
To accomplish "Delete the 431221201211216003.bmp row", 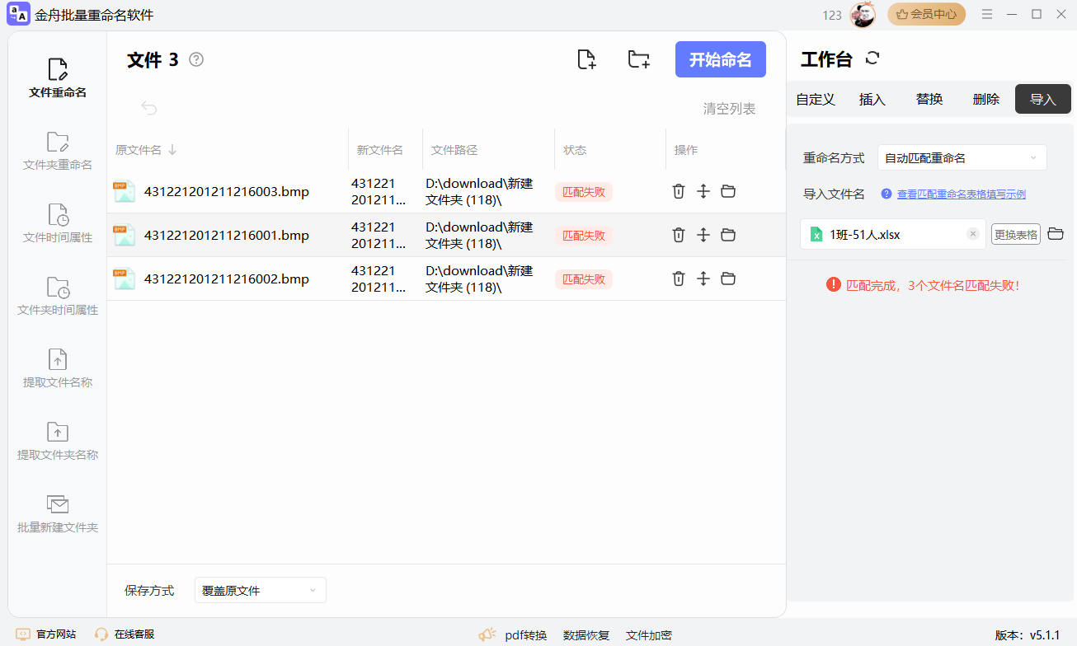I will (x=679, y=191).
